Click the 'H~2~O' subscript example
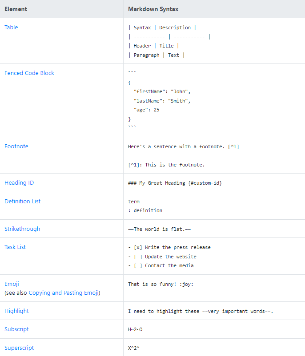This screenshot has height=356, width=305. tap(135, 329)
